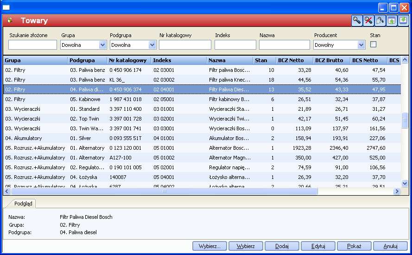Focus the Nazwa search field
The width and height of the screenshot is (412, 255).
[x=284, y=45]
